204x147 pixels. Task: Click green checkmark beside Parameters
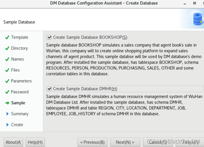coord(7,81)
